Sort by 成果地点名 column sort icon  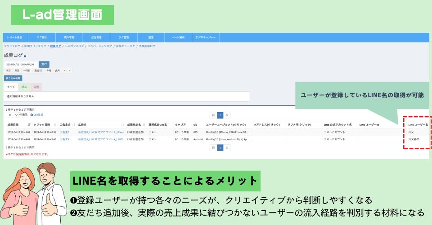tap(144, 125)
